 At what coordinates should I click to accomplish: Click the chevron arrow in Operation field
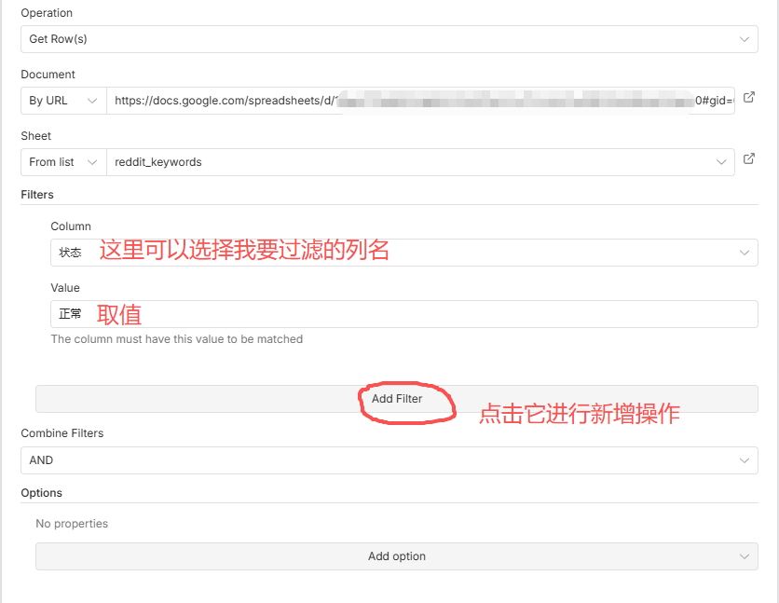tap(744, 39)
